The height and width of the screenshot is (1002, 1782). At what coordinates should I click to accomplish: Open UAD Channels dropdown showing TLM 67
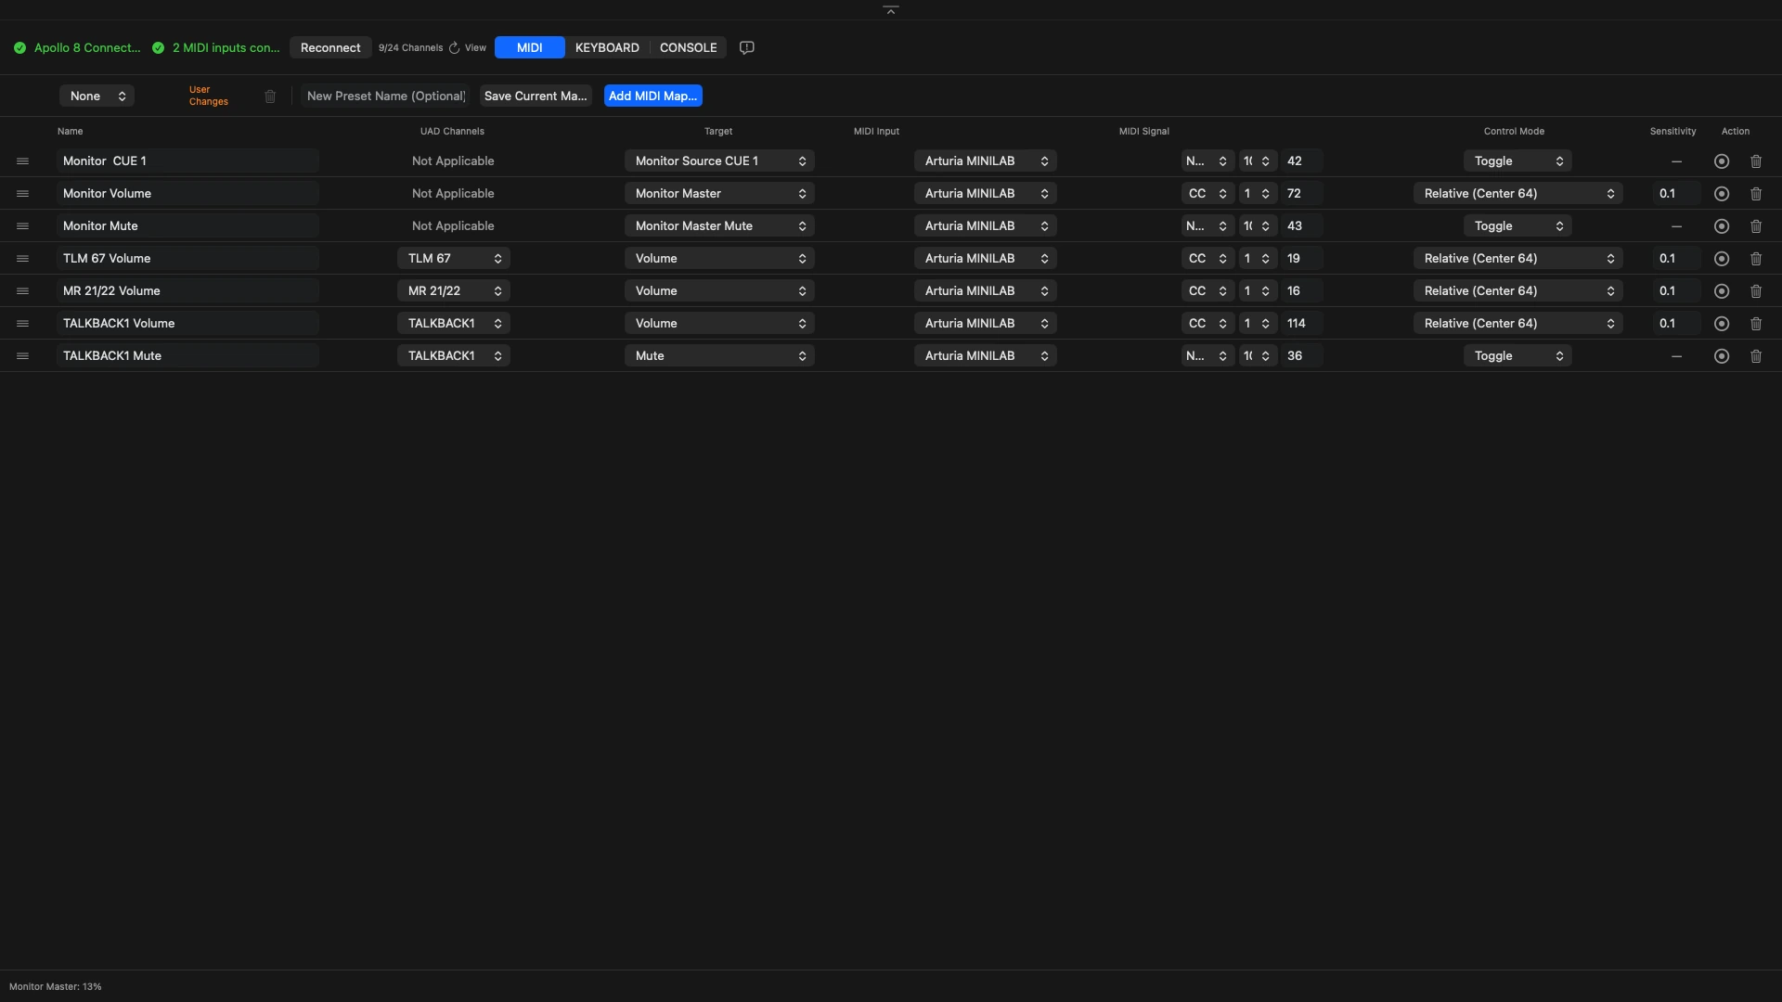click(454, 258)
